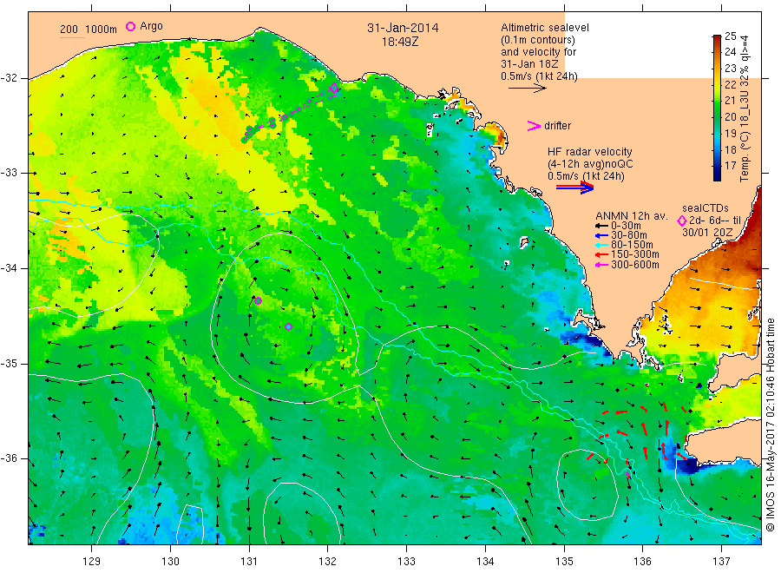Click the '30/01 20Z' sealCTDs date text
Screen dimensions: 781x573
click(x=706, y=233)
